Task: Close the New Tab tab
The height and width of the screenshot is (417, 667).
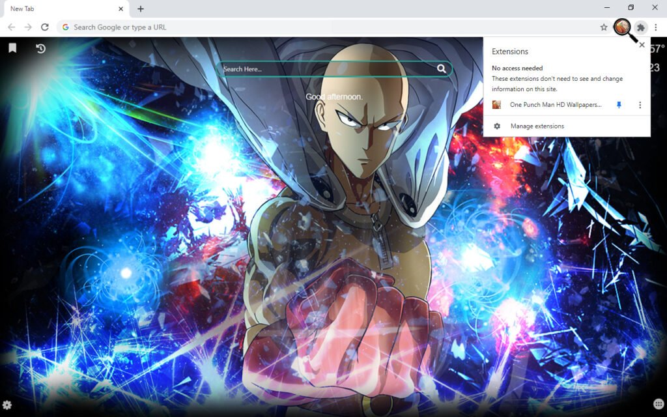Action: [x=121, y=9]
